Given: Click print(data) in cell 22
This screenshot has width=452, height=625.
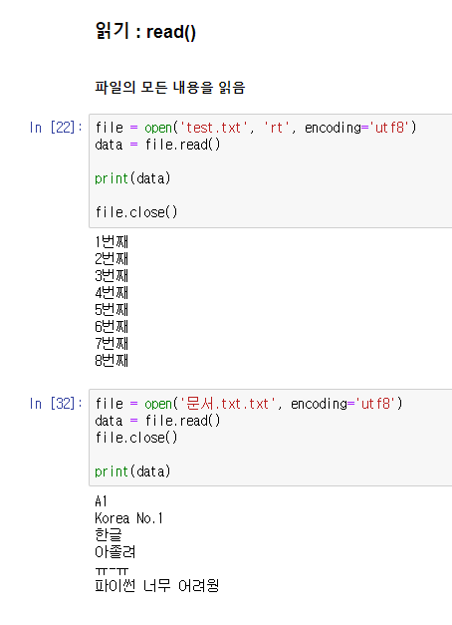Looking at the screenshot, I should point(132,178).
